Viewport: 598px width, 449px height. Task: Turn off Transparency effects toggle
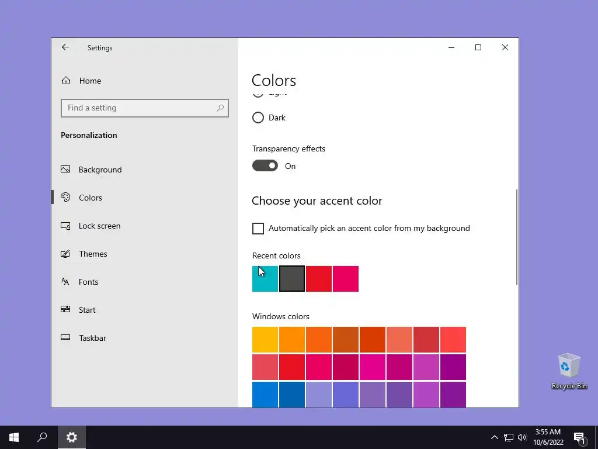[x=265, y=165]
